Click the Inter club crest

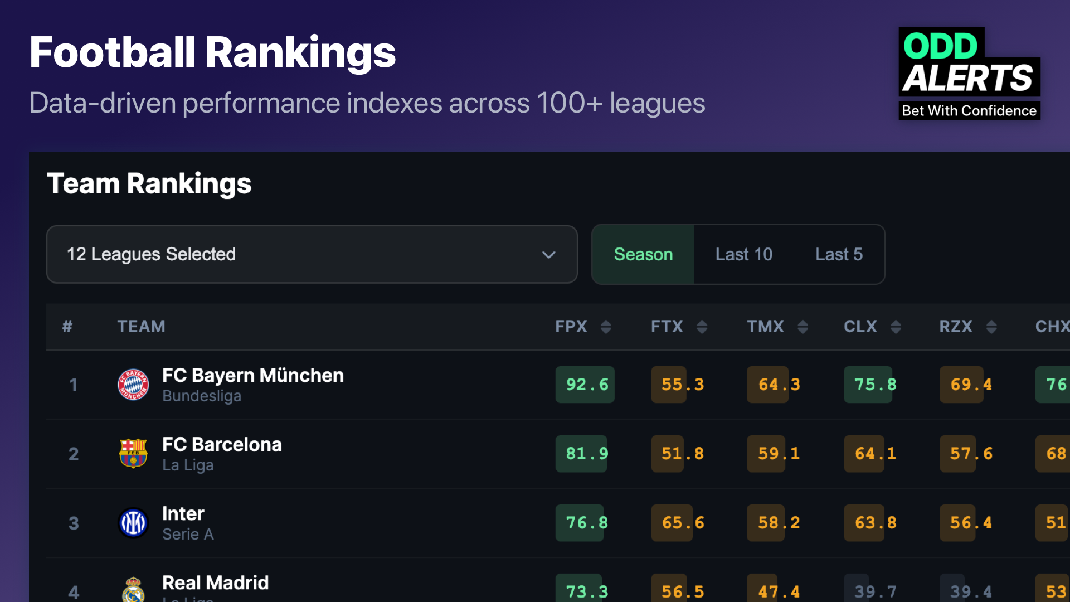133,523
